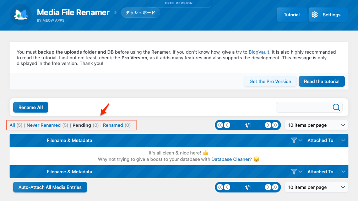Click the funnel filter icon in bottom header
The image size is (358, 201).
pyautogui.click(x=294, y=172)
